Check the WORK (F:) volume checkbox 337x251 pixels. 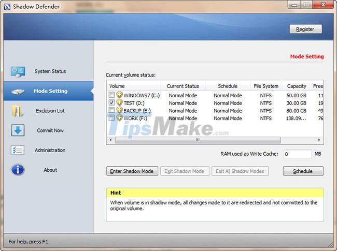pyautogui.click(x=111, y=118)
